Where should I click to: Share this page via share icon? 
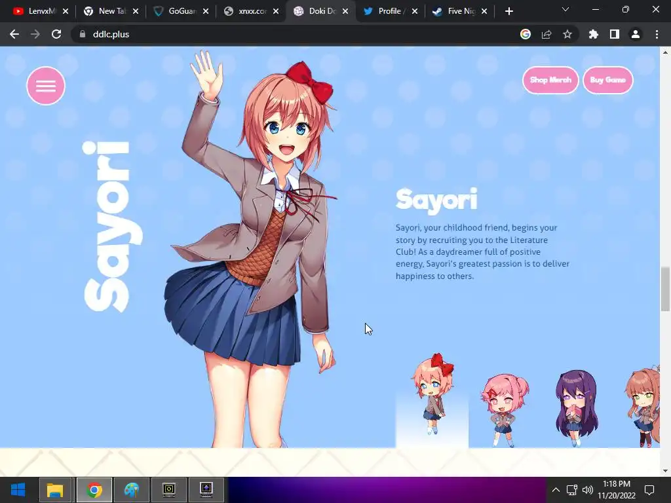(x=546, y=34)
